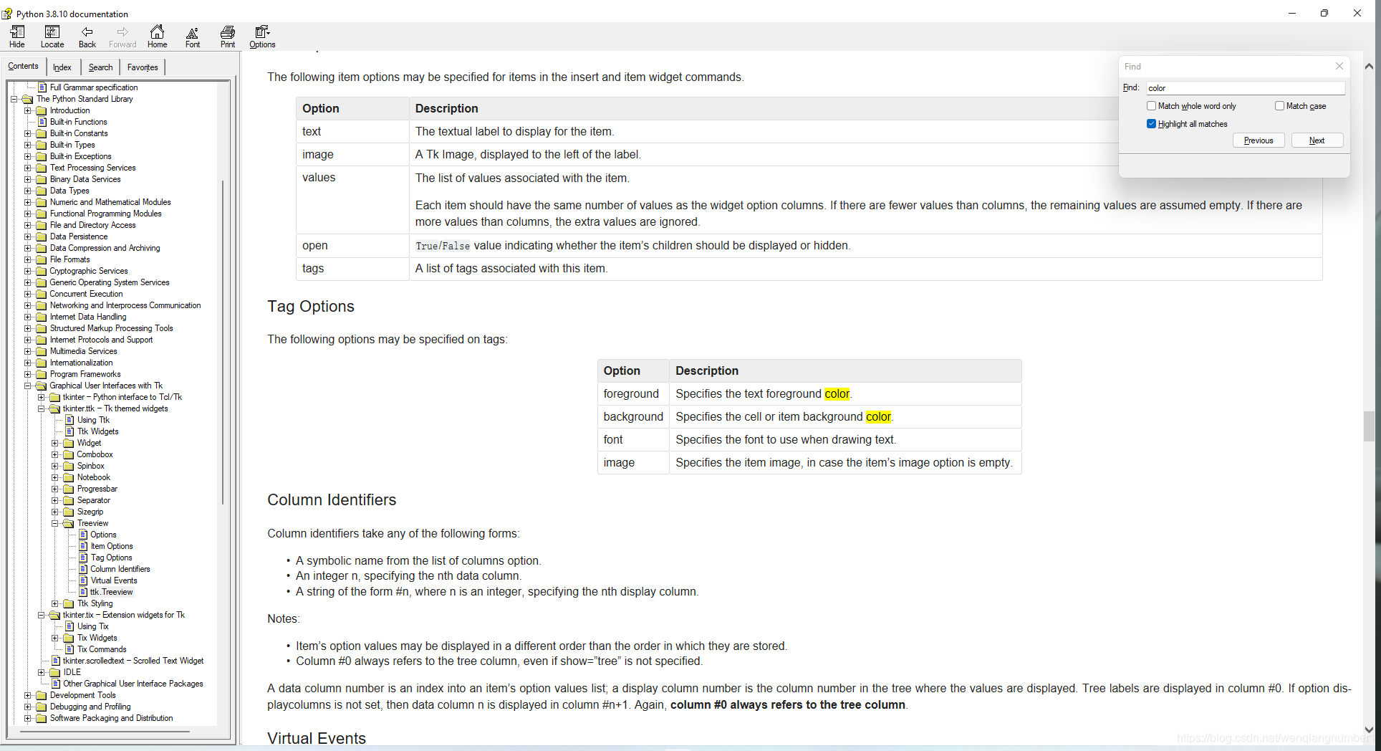The height and width of the screenshot is (751, 1381).
Task: Click the Find text field
Action: pyautogui.click(x=1245, y=88)
